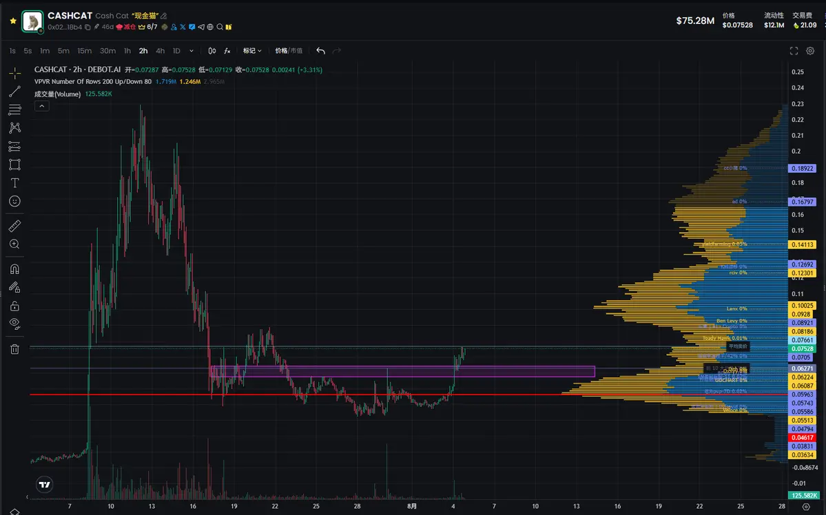
Task: Select the ruler measure tool
Action: pos(14,226)
